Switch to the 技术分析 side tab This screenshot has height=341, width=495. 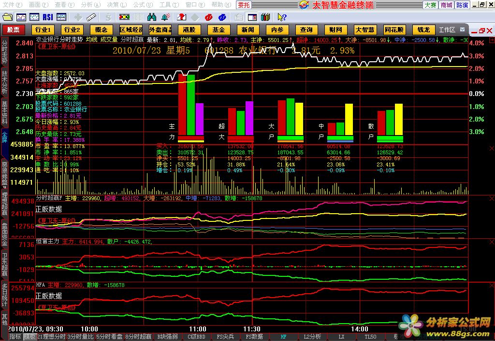tap(4, 82)
